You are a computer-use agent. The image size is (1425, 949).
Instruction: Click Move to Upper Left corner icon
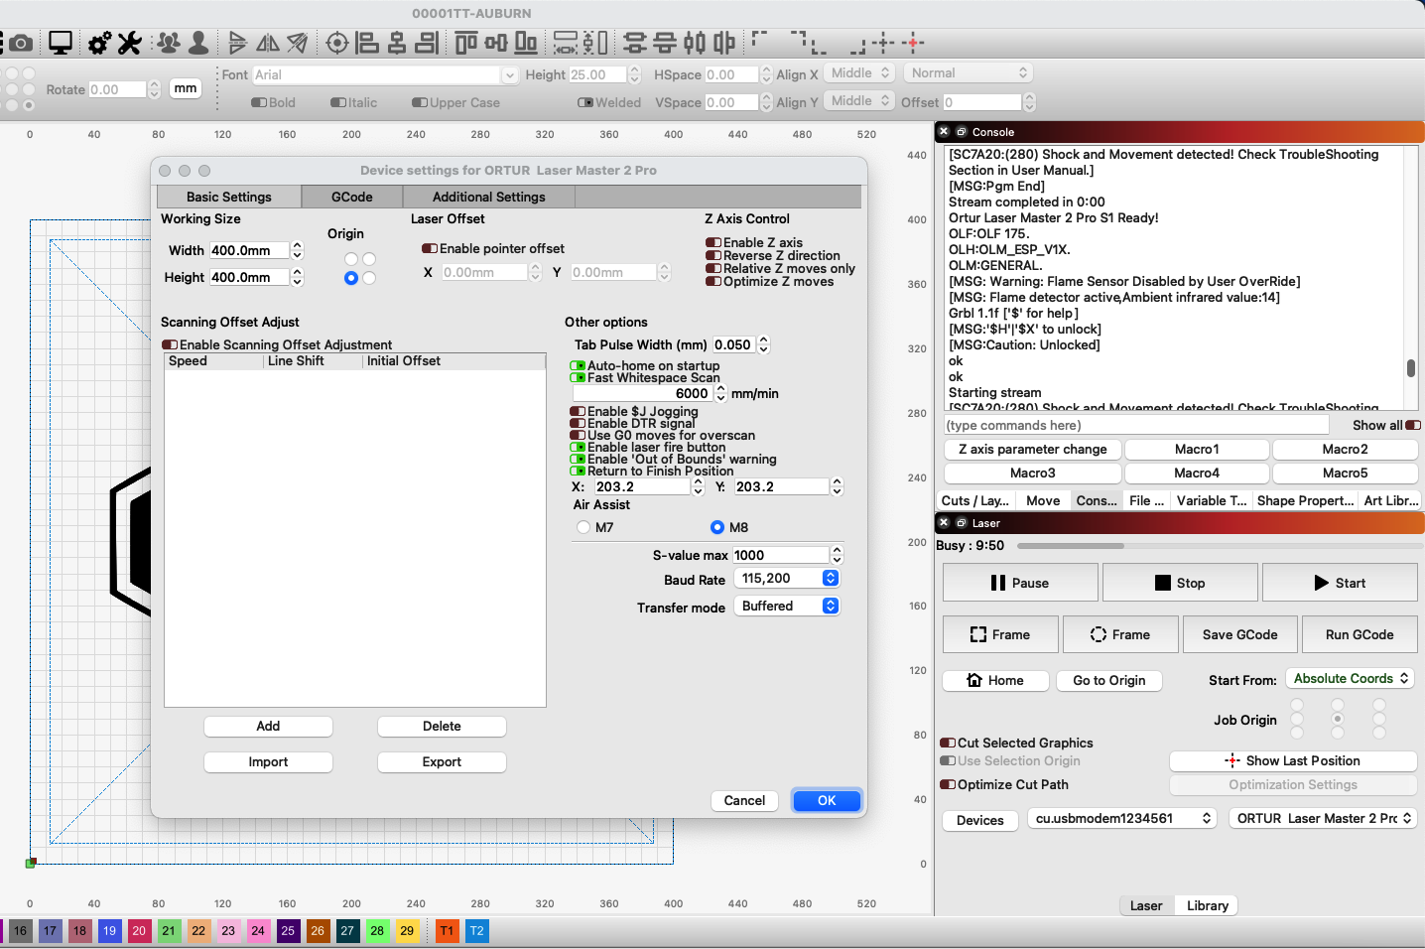[760, 40]
